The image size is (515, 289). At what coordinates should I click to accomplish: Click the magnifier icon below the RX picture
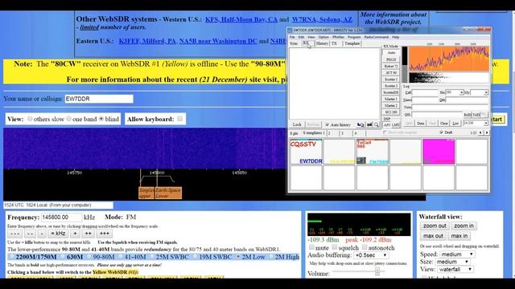click(x=377, y=125)
